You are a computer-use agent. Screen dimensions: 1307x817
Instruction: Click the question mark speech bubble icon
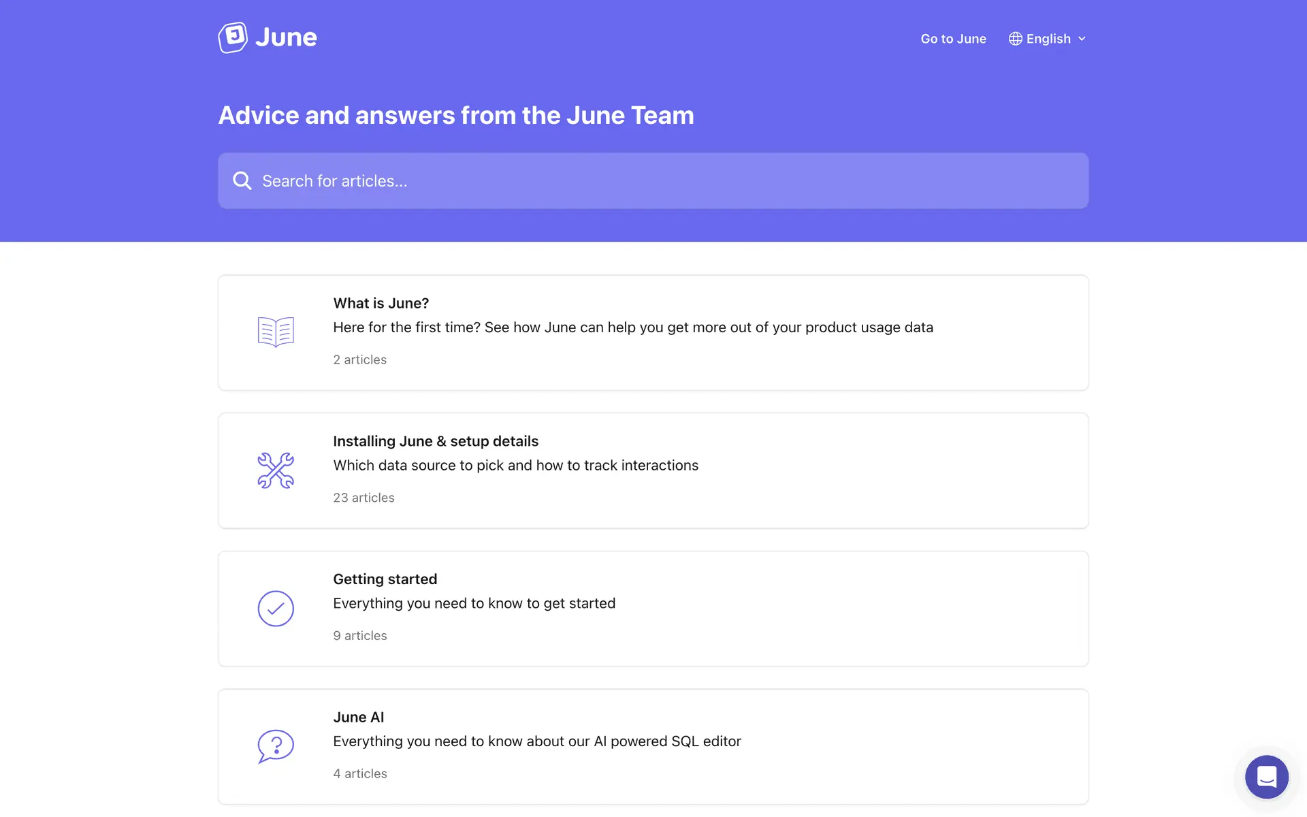tap(276, 746)
